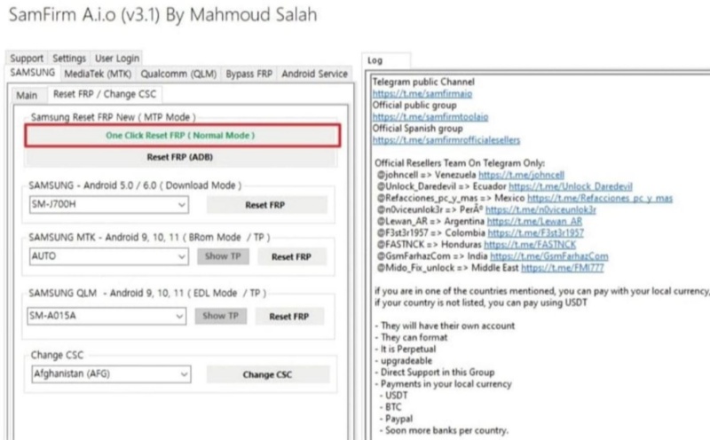Expand the SM-J700H model dropdown
The height and width of the screenshot is (440, 710).
point(108,204)
